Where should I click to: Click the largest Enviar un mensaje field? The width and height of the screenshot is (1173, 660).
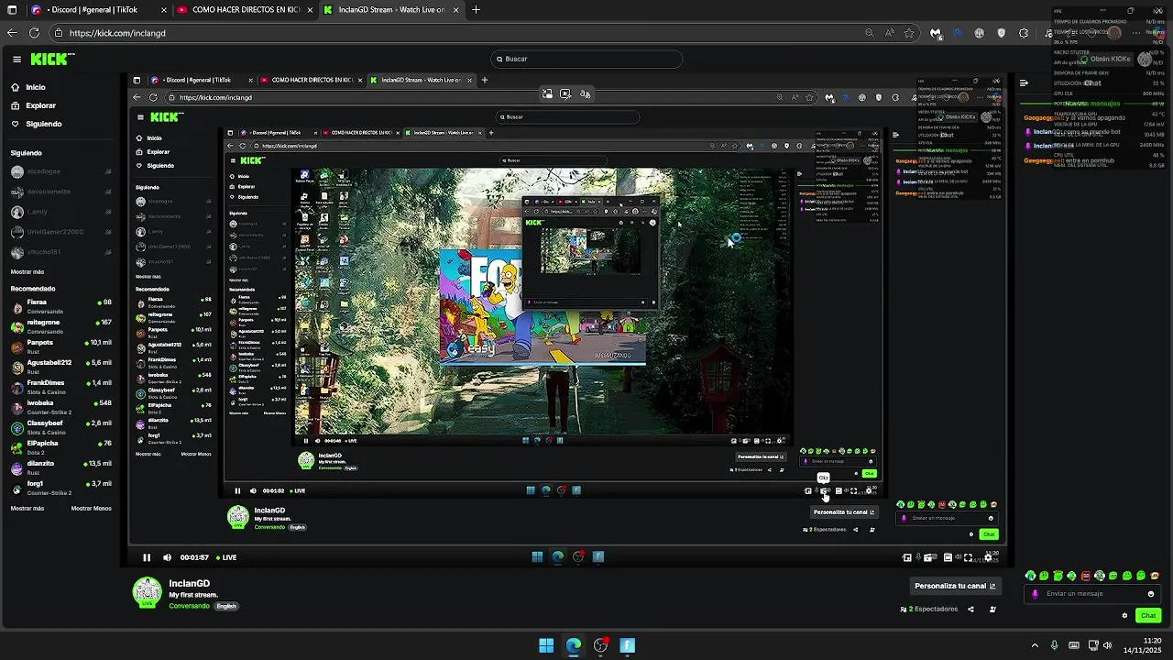[1094, 593]
